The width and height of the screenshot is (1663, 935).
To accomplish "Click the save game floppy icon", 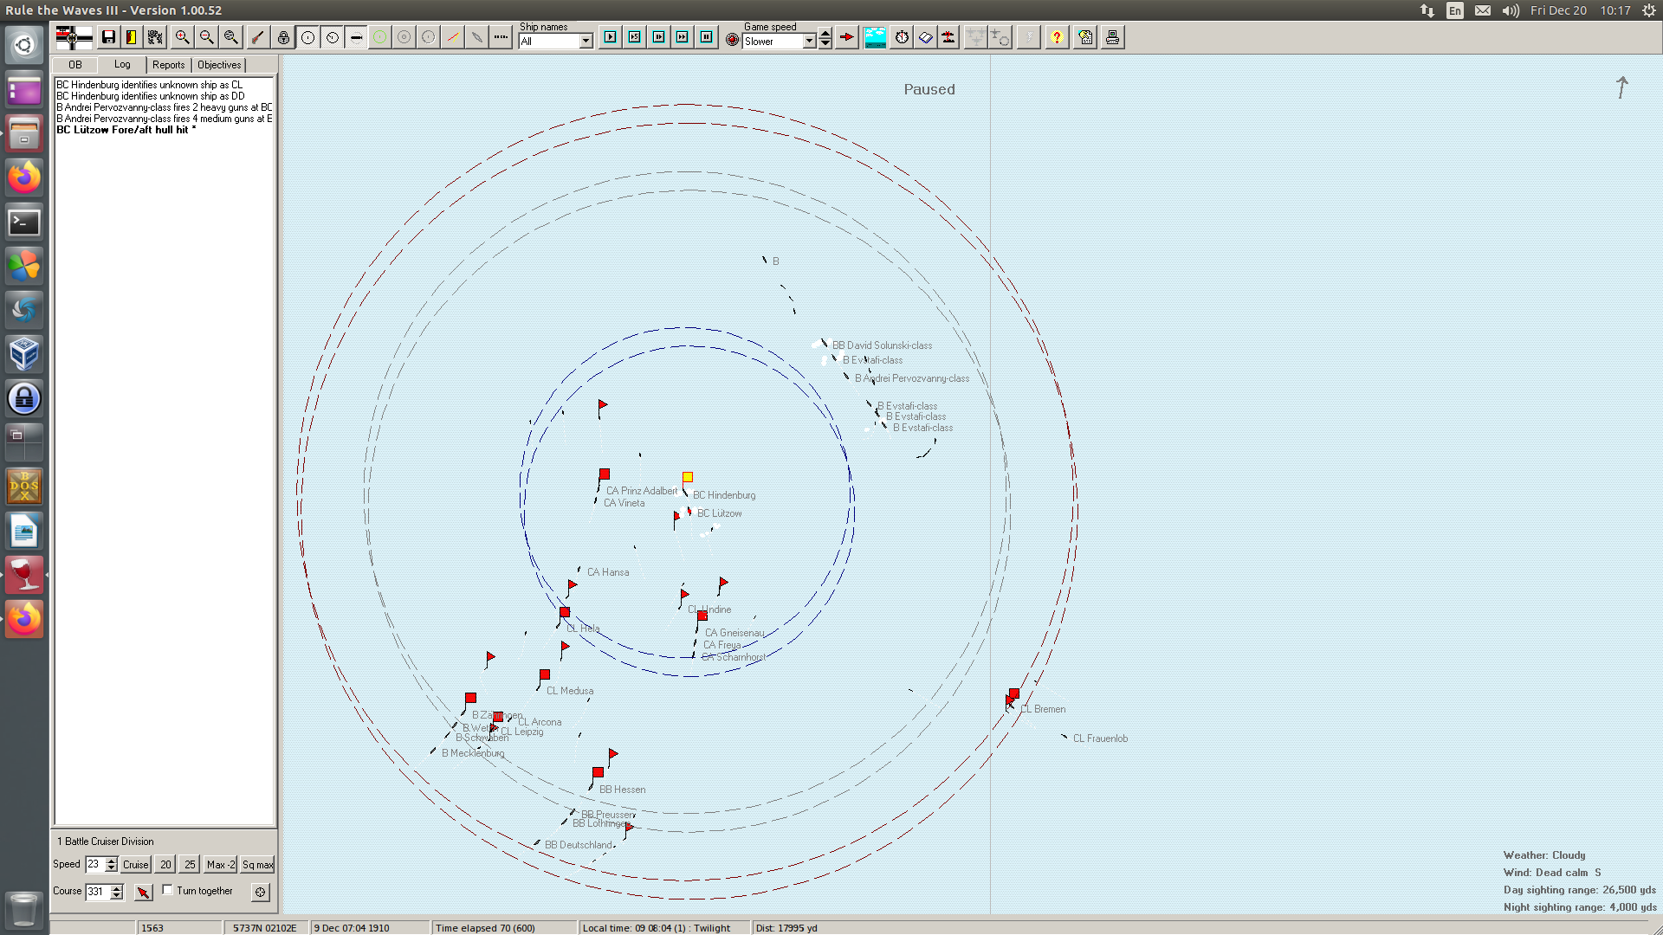I will click(108, 37).
